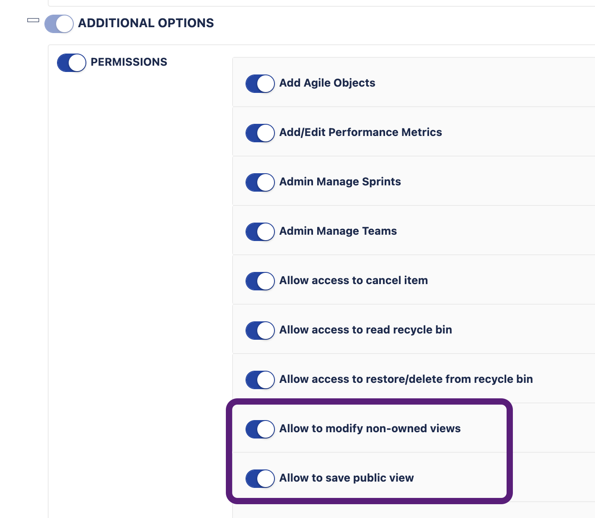Select the Admin Manage Sprints label

coord(340,182)
